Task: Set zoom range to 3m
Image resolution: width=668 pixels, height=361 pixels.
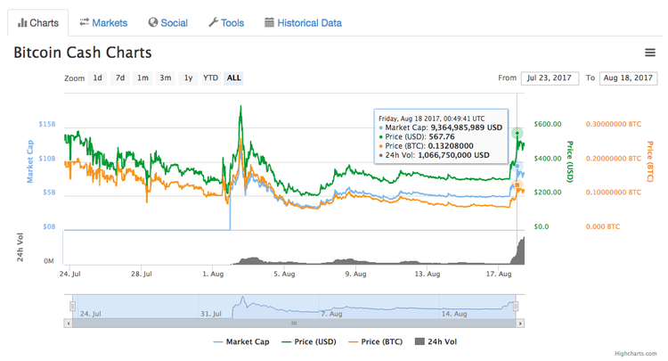Action: pos(166,78)
